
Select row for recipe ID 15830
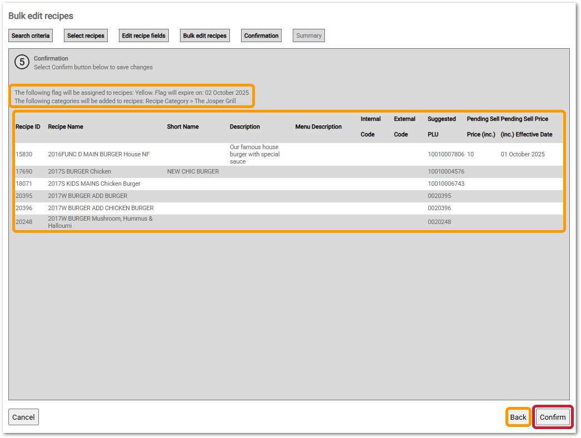coord(24,154)
